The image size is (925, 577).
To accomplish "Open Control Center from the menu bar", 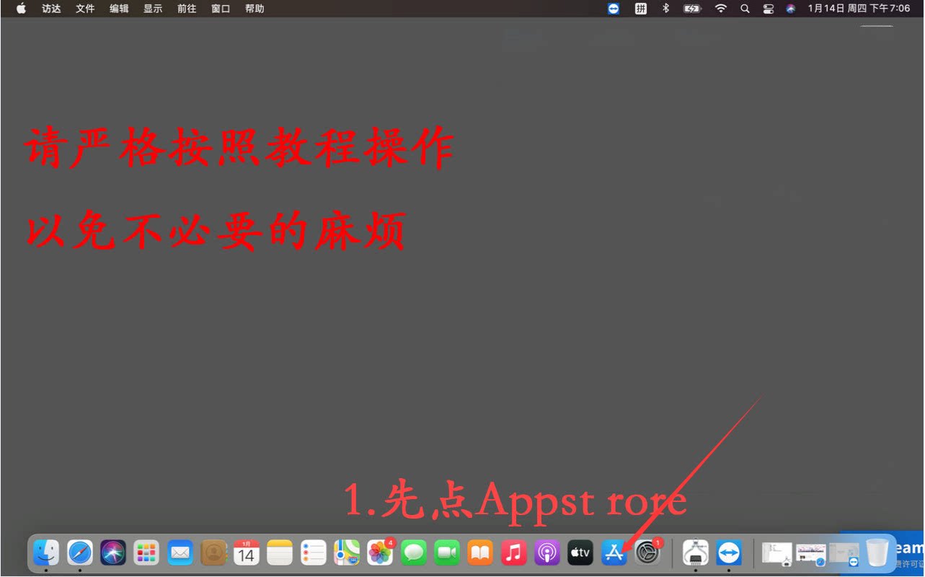I will coord(768,9).
